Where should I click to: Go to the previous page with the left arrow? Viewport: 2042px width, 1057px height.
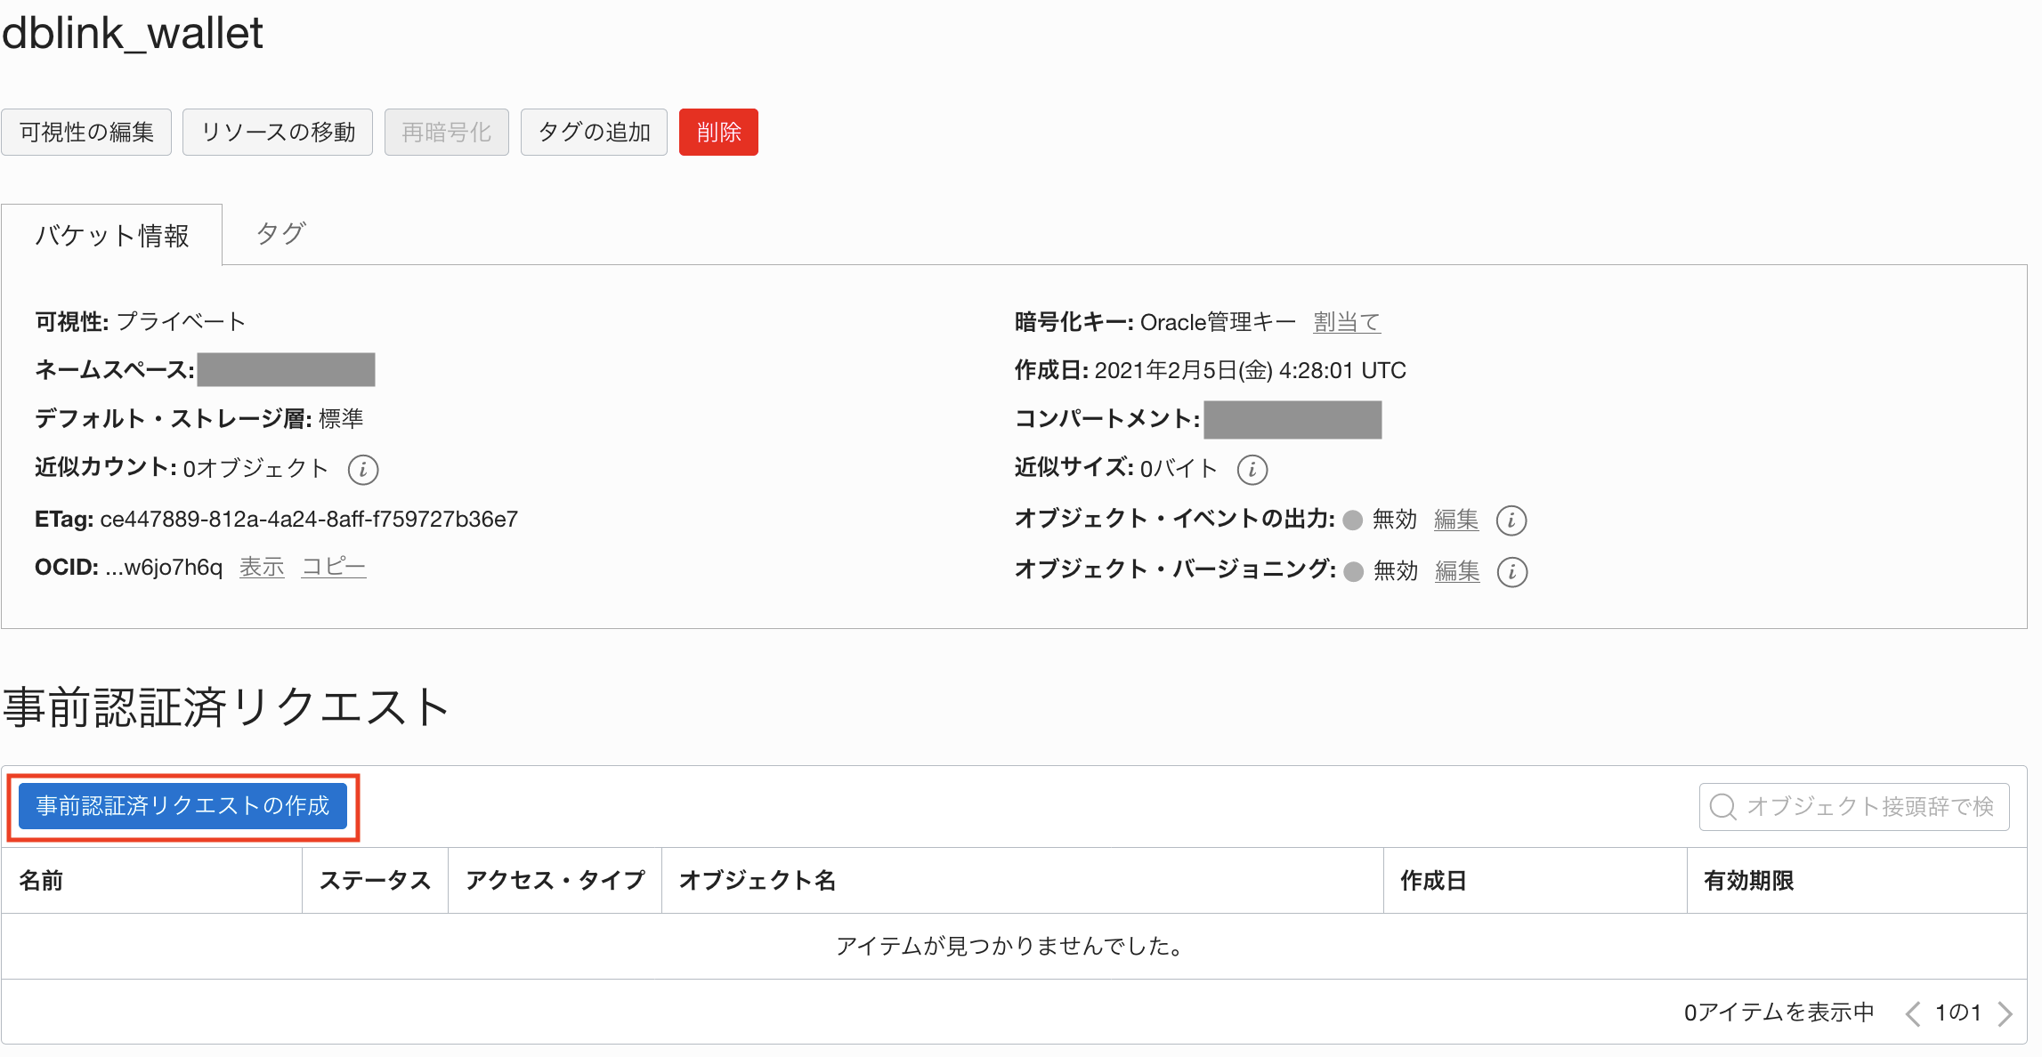click(x=1912, y=1013)
